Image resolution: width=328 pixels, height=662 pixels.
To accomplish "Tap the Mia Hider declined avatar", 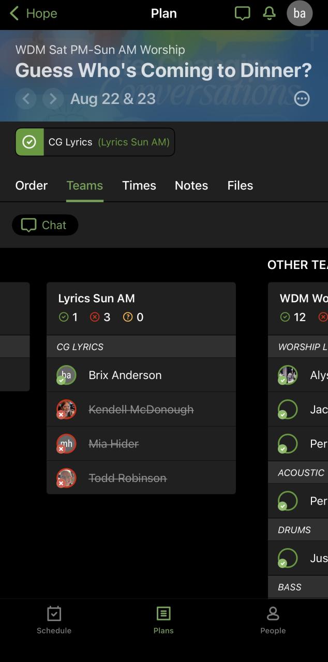I will tap(66, 443).
